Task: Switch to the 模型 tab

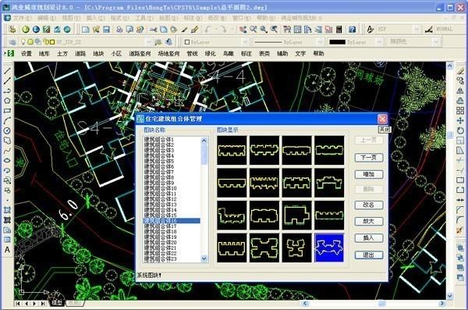Action: [57, 303]
